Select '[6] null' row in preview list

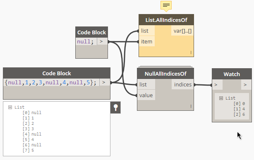[32, 145]
